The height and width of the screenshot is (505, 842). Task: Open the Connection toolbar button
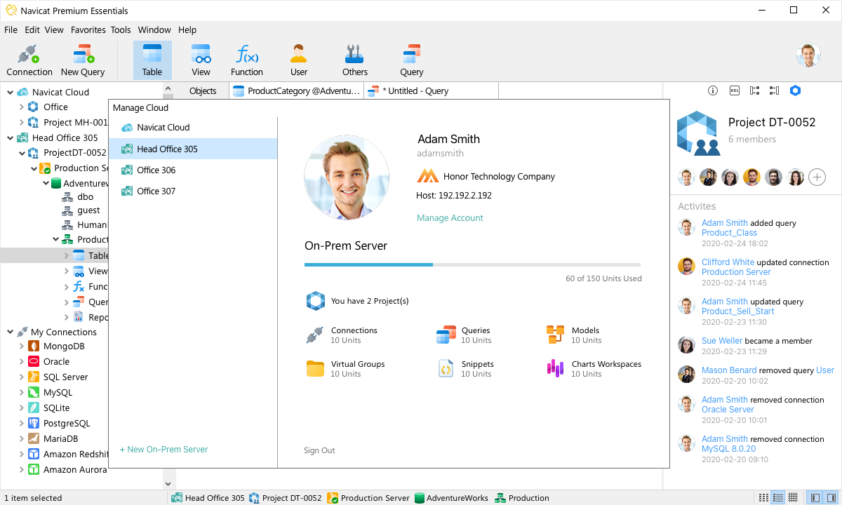(x=29, y=60)
